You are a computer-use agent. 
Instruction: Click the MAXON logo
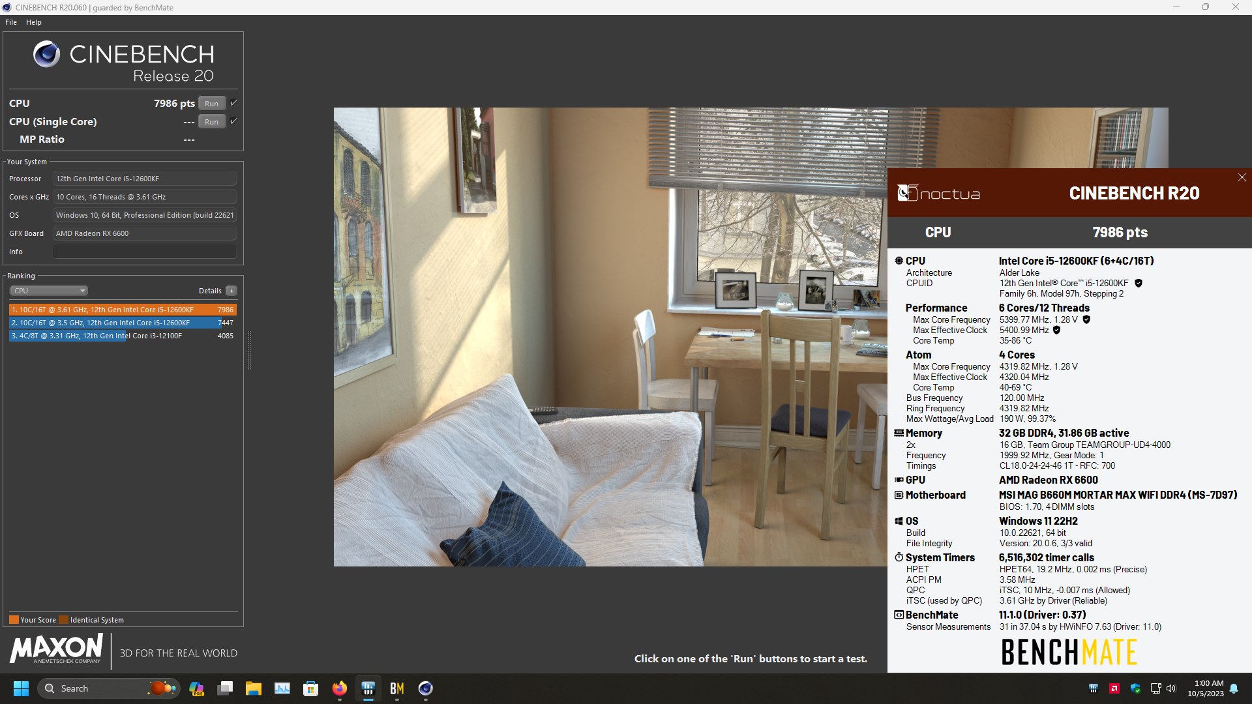tap(57, 649)
